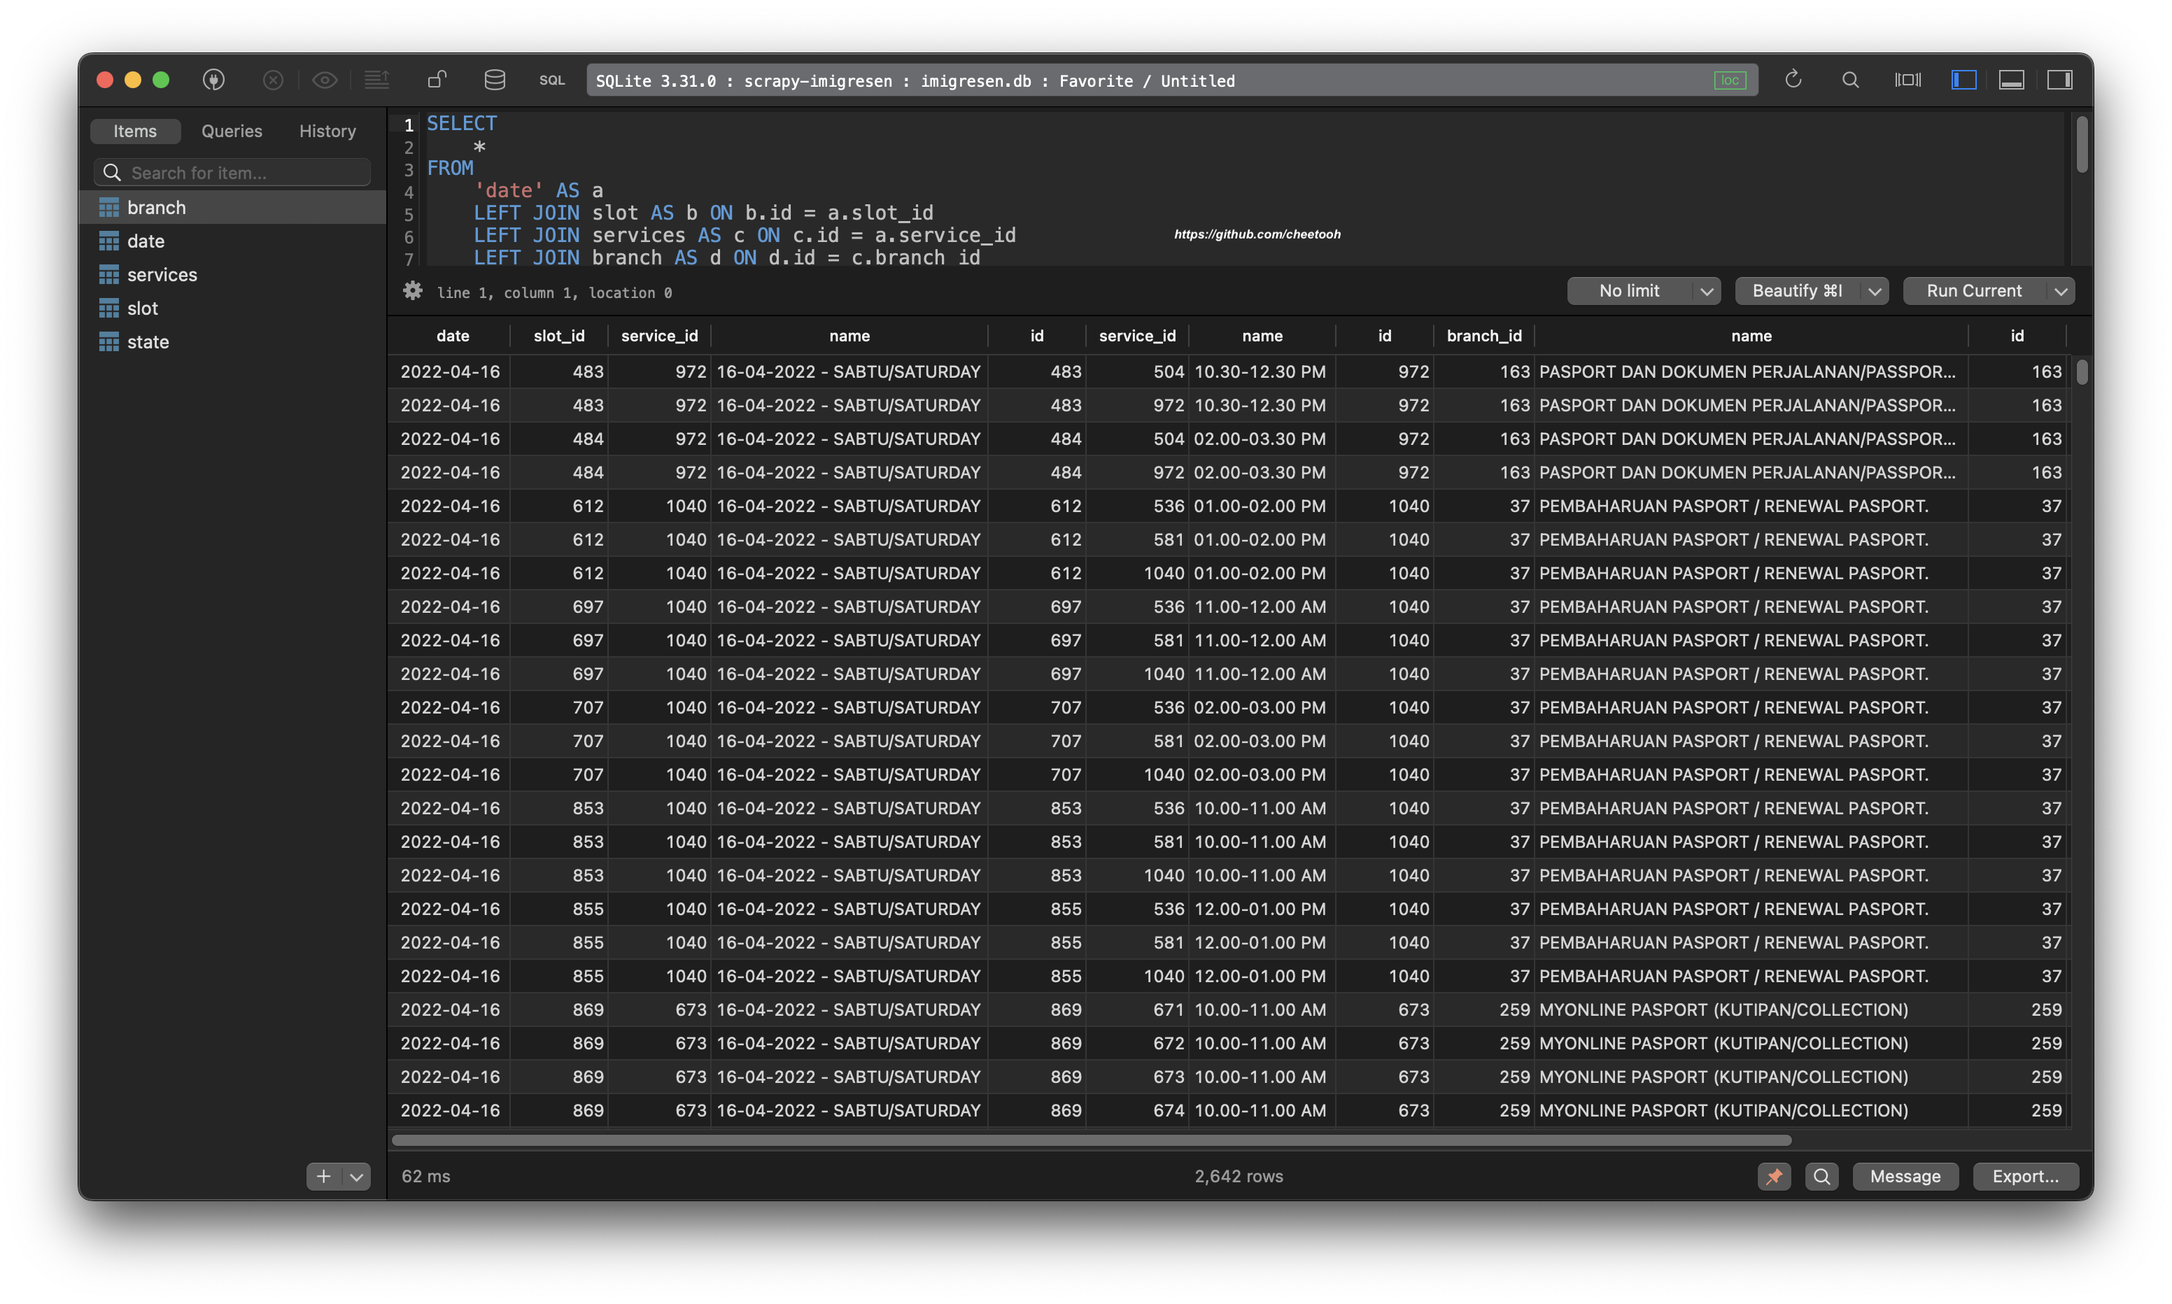Image resolution: width=2172 pixels, height=1304 pixels.
Task: Click the plus add item button
Action: tap(323, 1177)
